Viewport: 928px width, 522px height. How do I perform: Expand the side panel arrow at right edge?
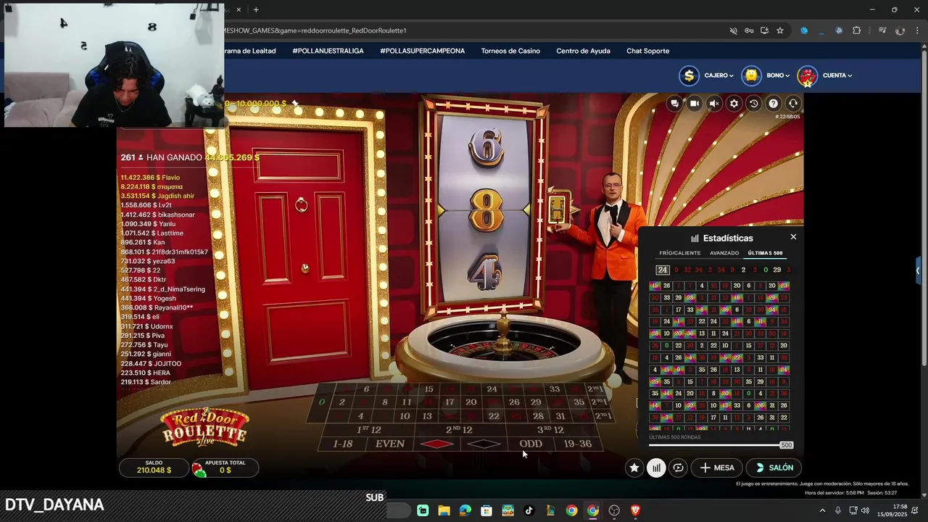tap(919, 270)
